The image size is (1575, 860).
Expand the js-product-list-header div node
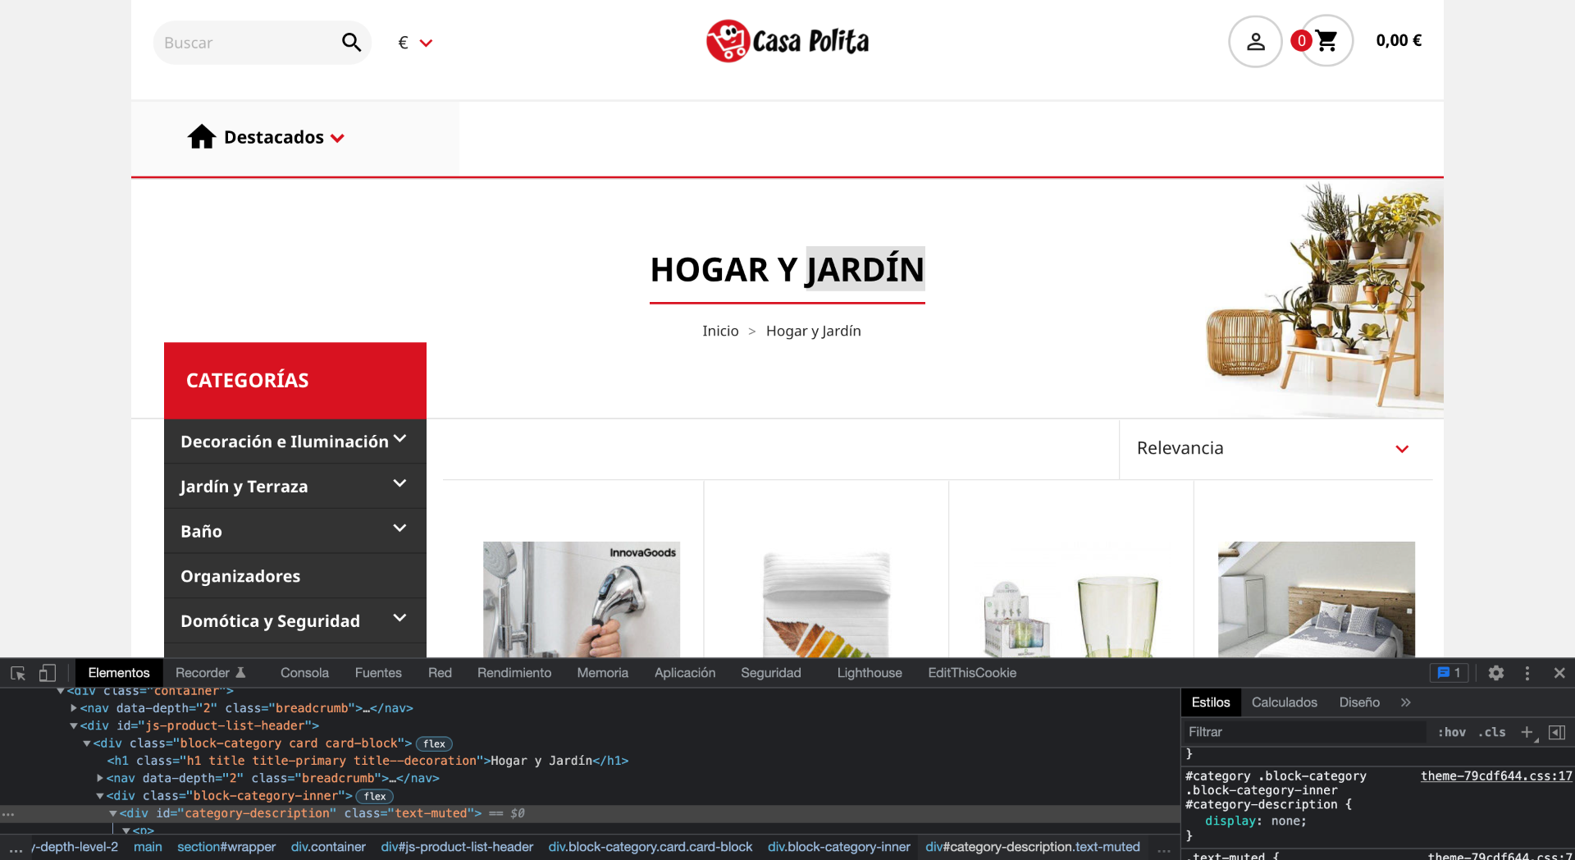coord(74,726)
